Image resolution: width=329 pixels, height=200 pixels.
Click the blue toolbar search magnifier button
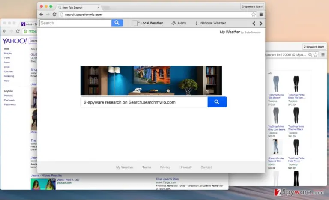point(117,23)
